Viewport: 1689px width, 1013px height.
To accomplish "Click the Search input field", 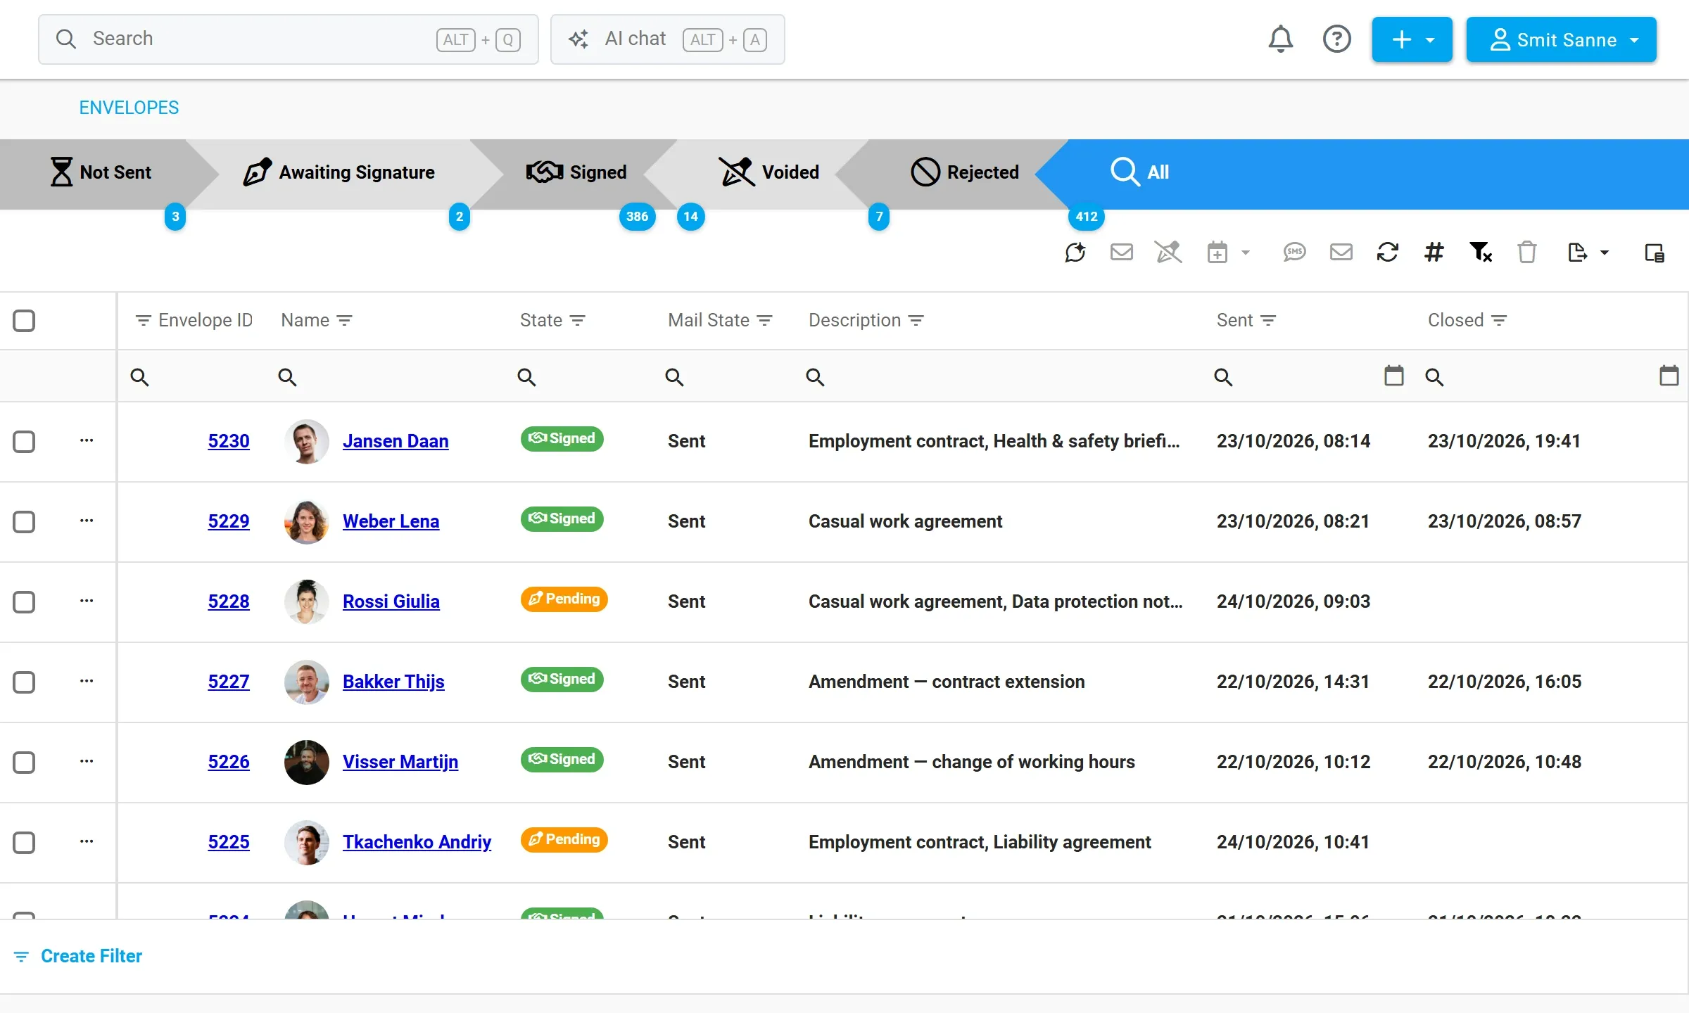I will click(289, 39).
